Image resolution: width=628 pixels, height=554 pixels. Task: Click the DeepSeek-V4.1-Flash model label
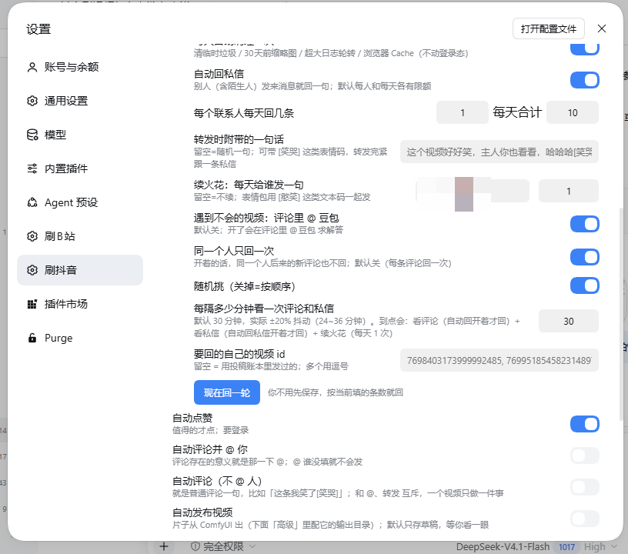[503, 547]
